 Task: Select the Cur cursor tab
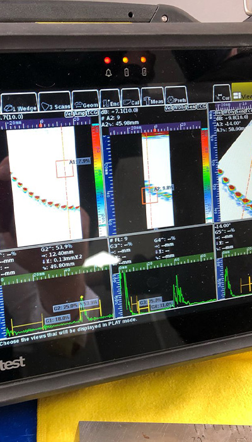[222, 93]
